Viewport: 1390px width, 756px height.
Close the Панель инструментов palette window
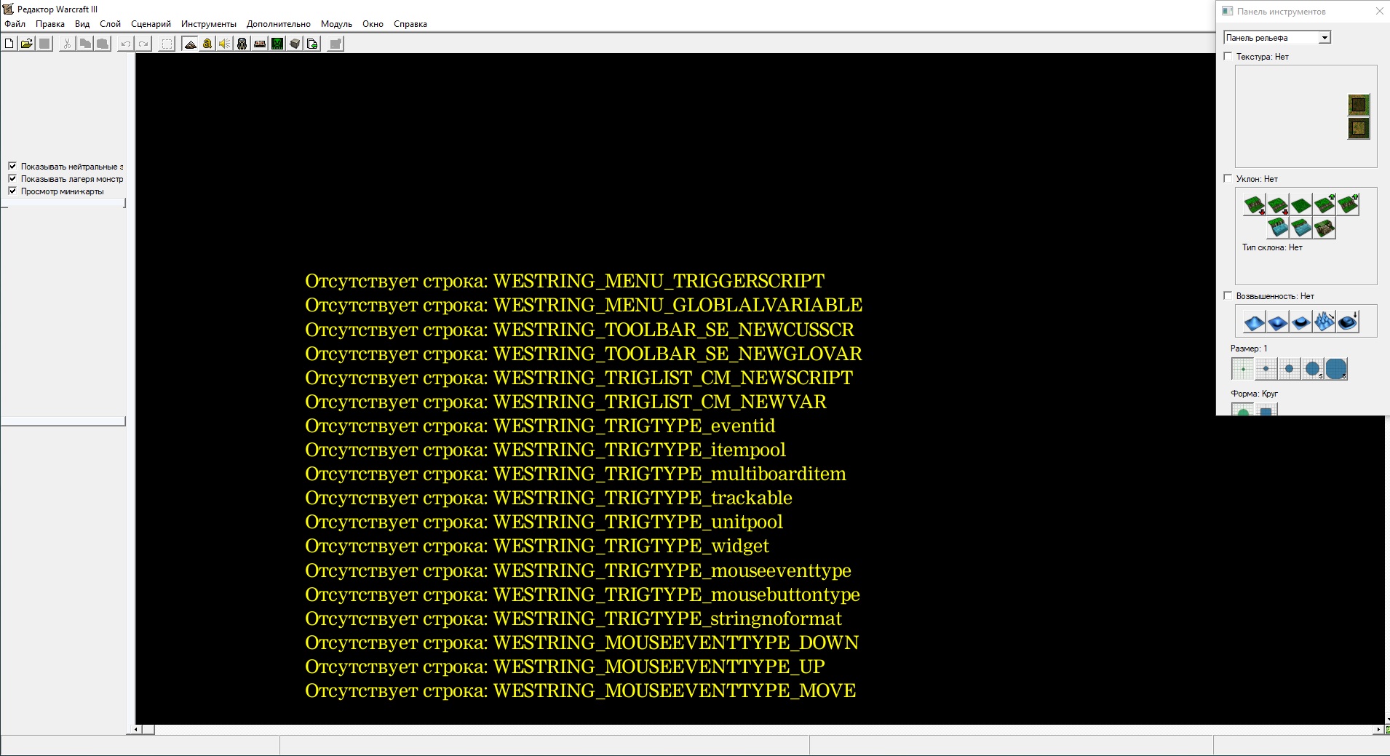(1379, 11)
